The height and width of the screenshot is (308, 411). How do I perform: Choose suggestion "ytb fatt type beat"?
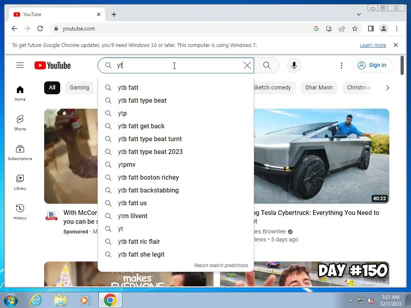[x=176, y=100]
